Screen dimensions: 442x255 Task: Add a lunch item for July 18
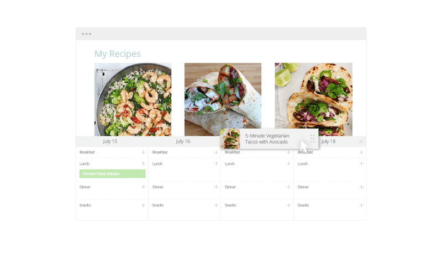point(361,163)
